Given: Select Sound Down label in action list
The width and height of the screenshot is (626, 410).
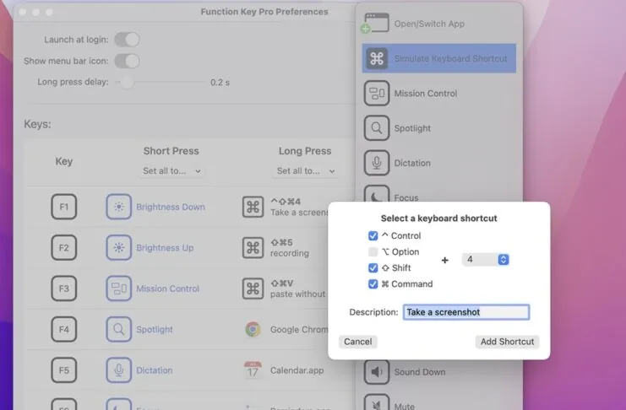Looking at the screenshot, I should click(420, 372).
